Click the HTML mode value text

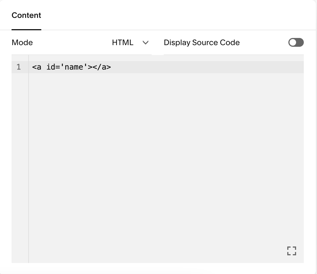[x=122, y=42]
